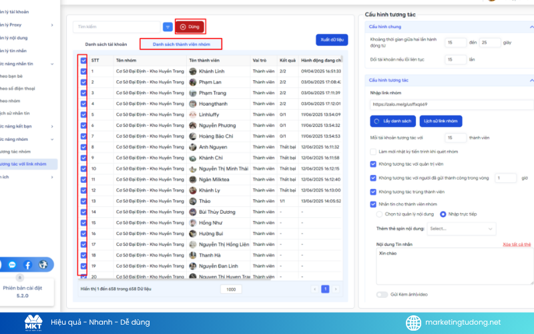Click 'Lấy danh sách' button
The height and width of the screenshot is (334, 534).
pos(392,121)
